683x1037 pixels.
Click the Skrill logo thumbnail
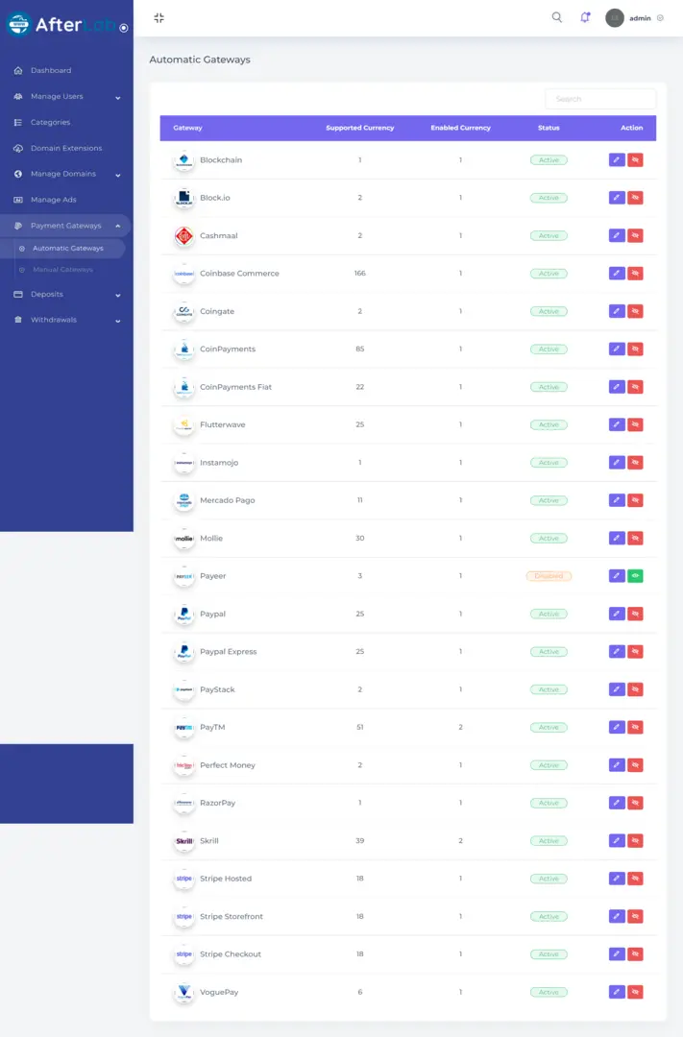pyautogui.click(x=184, y=840)
